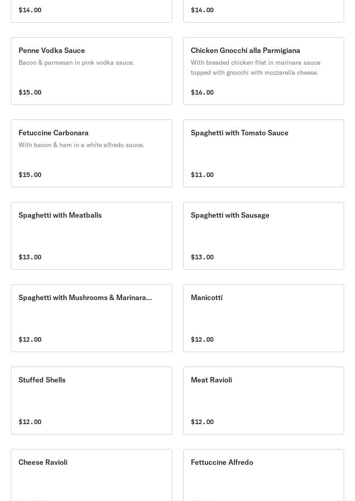The image size is (355, 501).
Task: Click the $15.00 price under Penne Vodka
Action: (30, 92)
